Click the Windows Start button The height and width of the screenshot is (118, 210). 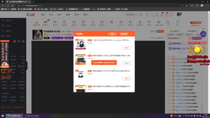tap(3, 116)
